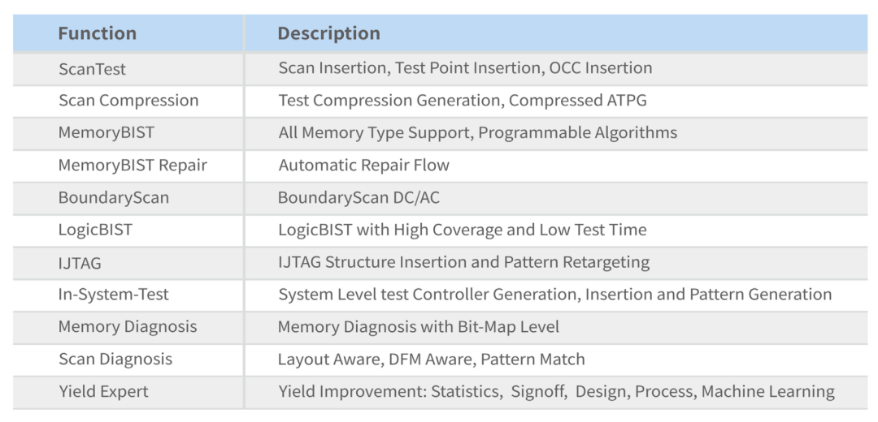Click the Automatic Repair Flow description
The image size is (878, 422).
click(363, 166)
